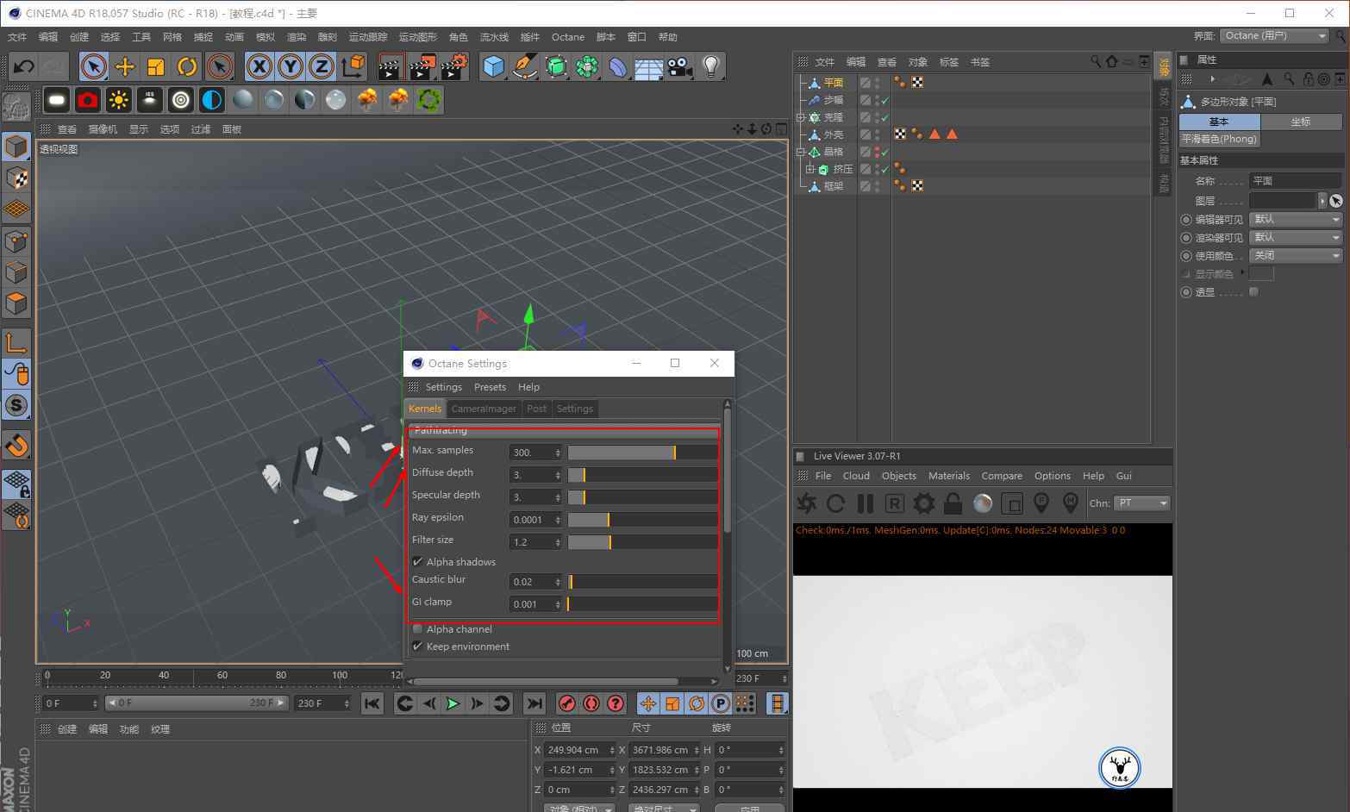
Task: Expand the 挤压 object in tree
Action: click(x=809, y=169)
